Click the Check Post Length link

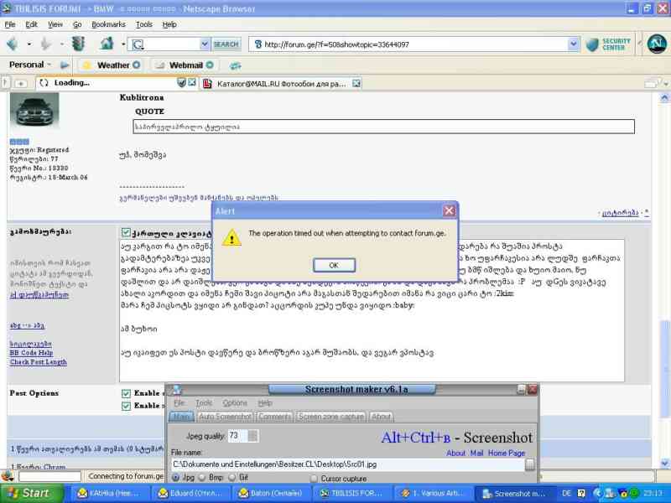[x=39, y=362]
